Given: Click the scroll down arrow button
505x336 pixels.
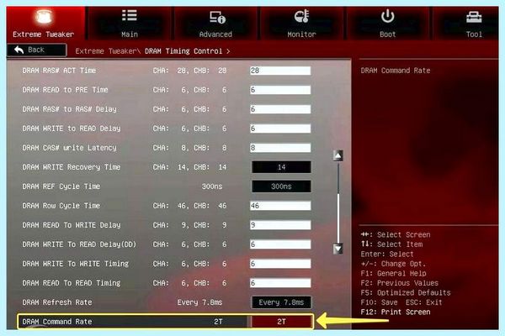Looking at the screenshot, I should [338, 249].
